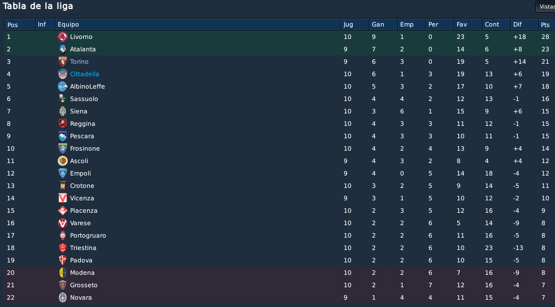The image size is (555, 307).
Task: Click the Sassuolo team badge
Action: (63, 99)
